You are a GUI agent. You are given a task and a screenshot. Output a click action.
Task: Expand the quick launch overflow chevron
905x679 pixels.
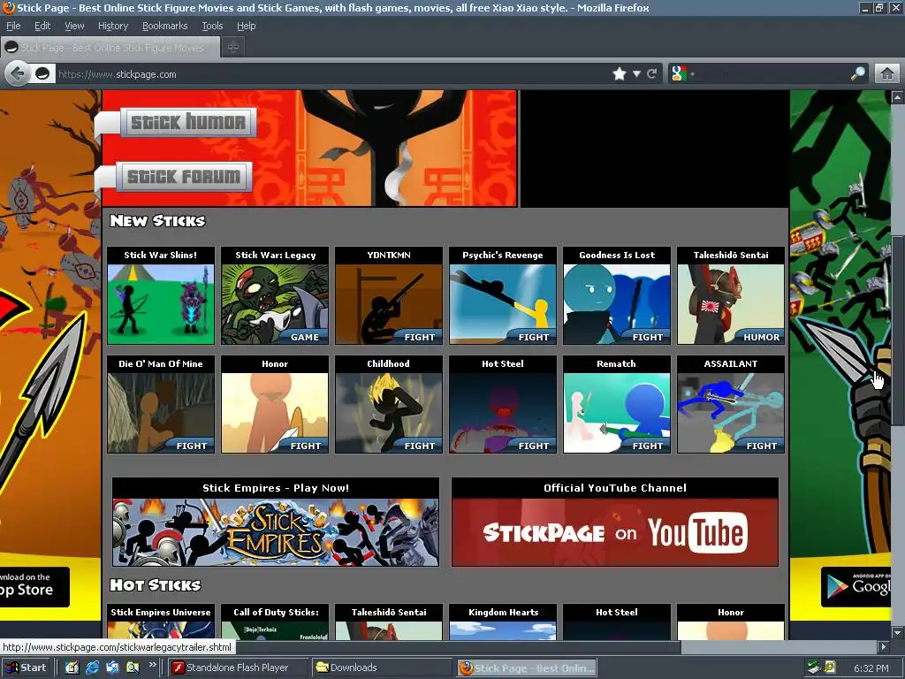coord(152,665)
